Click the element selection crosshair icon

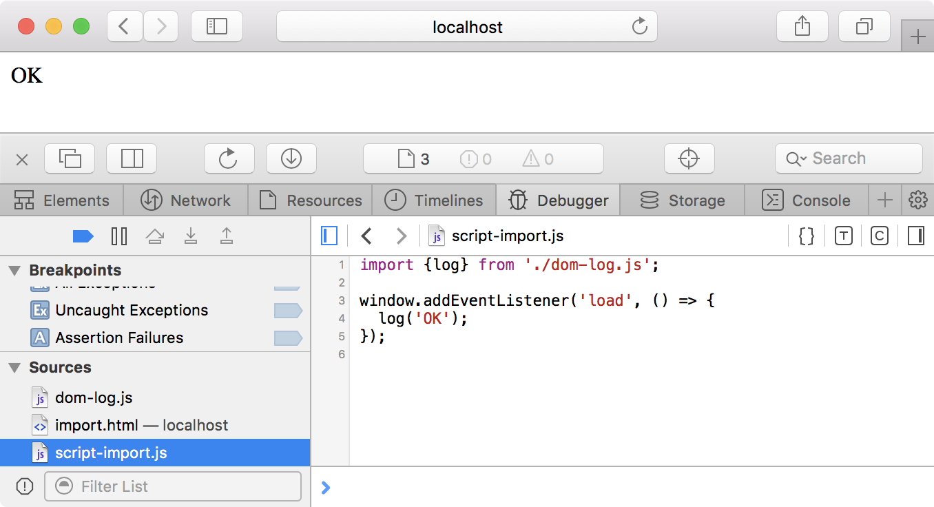(x=689, y=159)
